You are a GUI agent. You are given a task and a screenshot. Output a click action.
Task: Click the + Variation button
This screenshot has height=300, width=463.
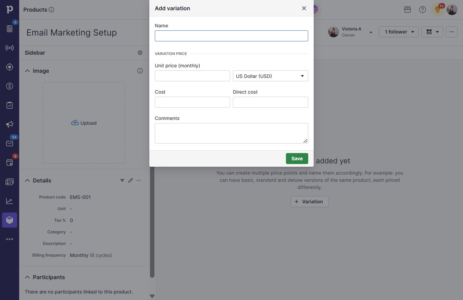pyautogui.click(x=310, y=202)
